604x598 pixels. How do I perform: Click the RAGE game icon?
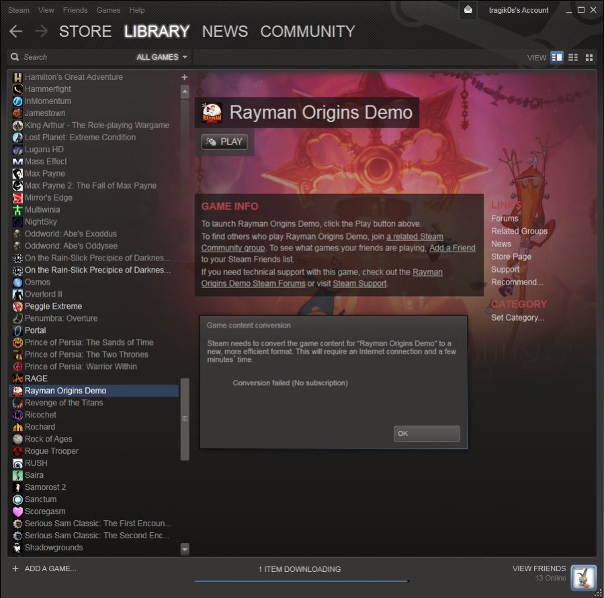click(17, 379)
